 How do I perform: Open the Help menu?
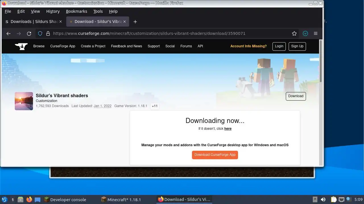[x=113, y=11]
